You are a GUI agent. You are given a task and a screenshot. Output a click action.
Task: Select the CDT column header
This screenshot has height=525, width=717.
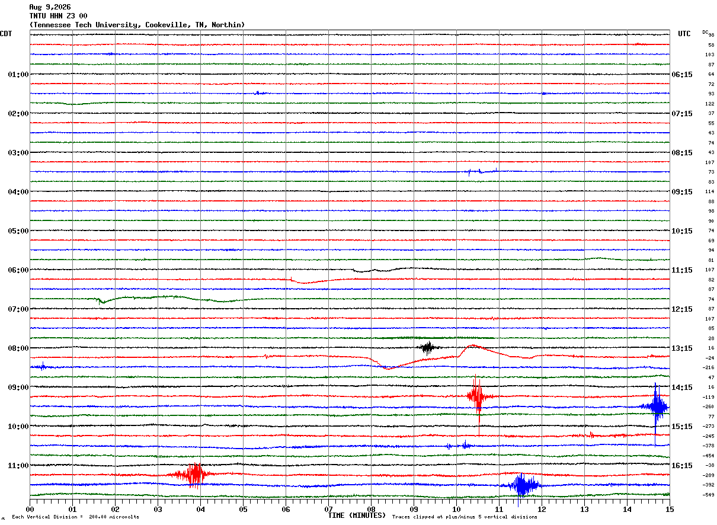point(6,34)
